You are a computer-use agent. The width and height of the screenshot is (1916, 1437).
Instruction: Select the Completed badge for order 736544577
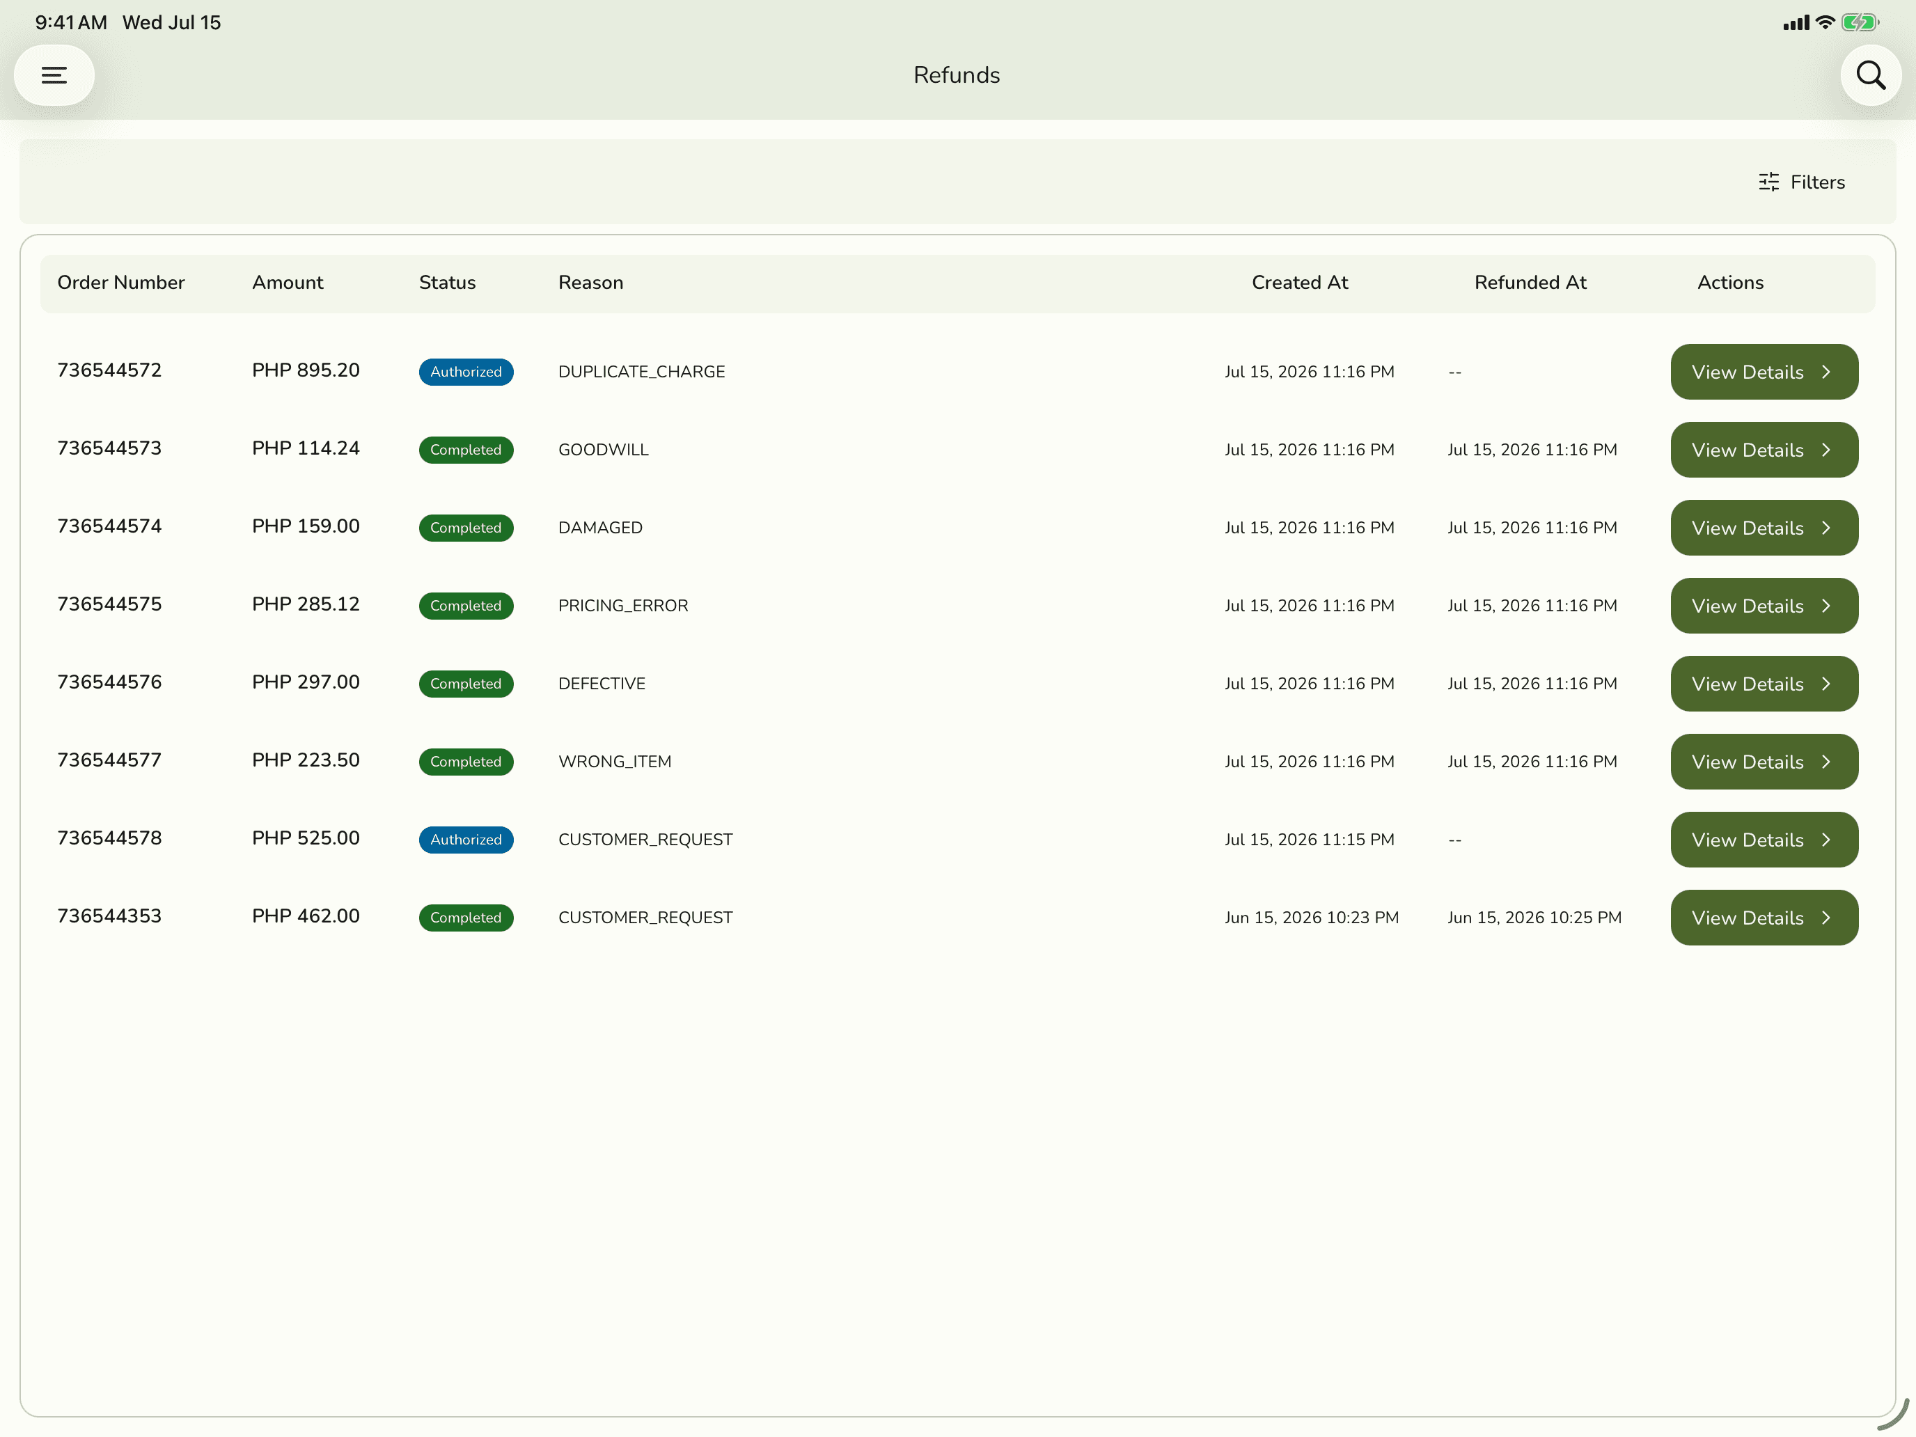466,762
